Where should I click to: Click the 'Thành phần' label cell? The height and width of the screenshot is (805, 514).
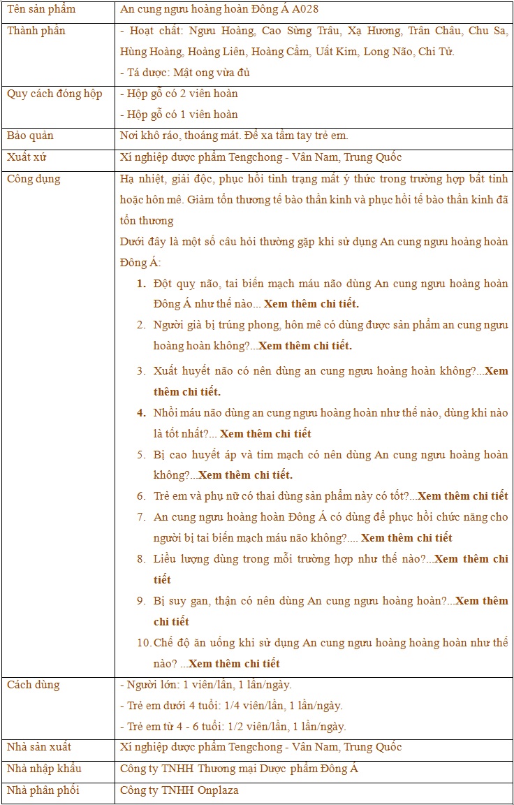[58, 53]
